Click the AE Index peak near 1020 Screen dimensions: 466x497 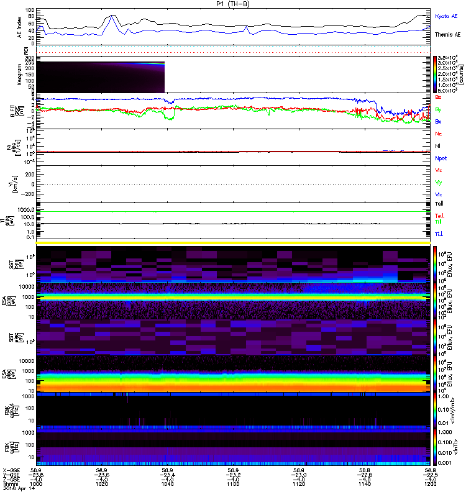click(112, 16)
